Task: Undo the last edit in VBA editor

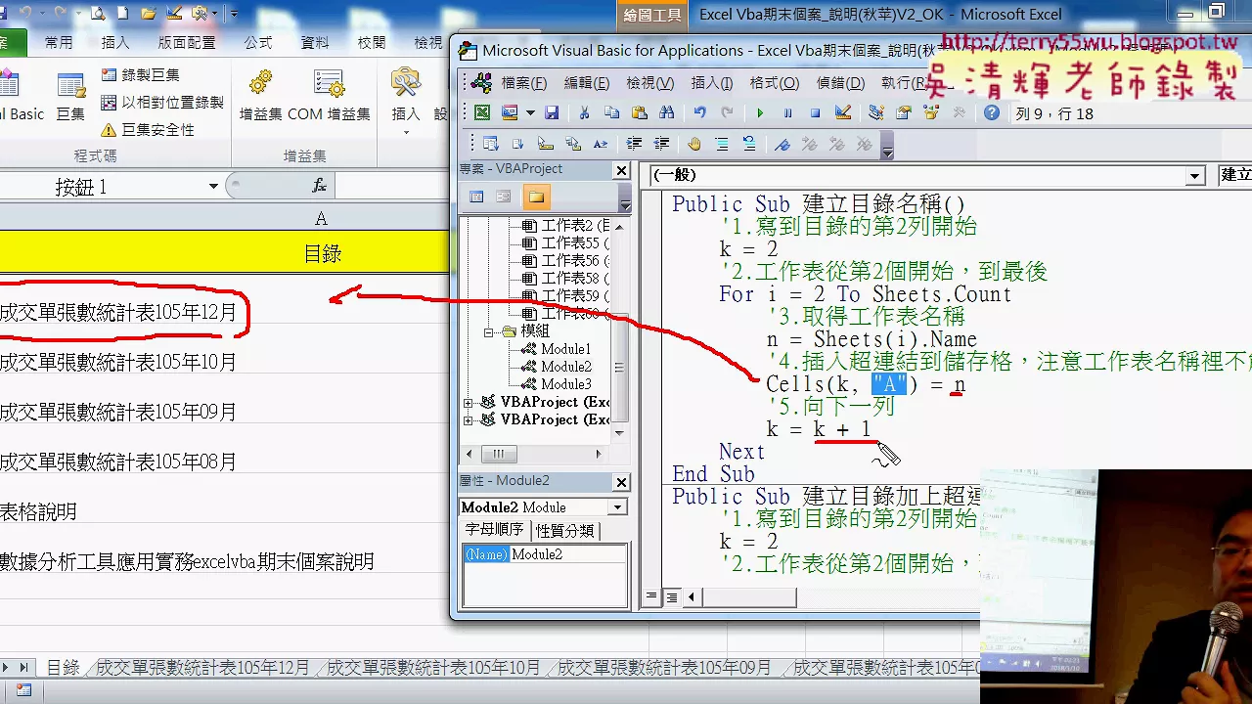Action: pyautogui.click(x=699, y=113)
